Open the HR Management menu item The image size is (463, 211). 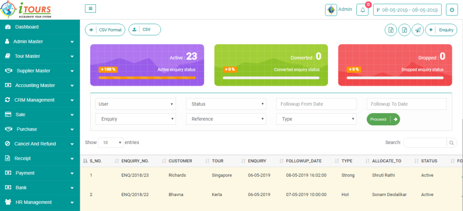pos(40,202)
